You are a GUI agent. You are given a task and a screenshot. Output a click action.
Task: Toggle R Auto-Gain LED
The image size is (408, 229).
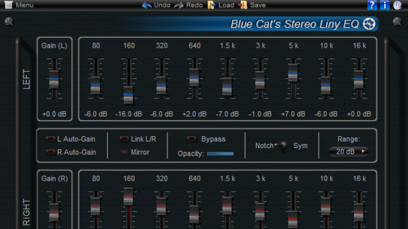pos(50,152)
